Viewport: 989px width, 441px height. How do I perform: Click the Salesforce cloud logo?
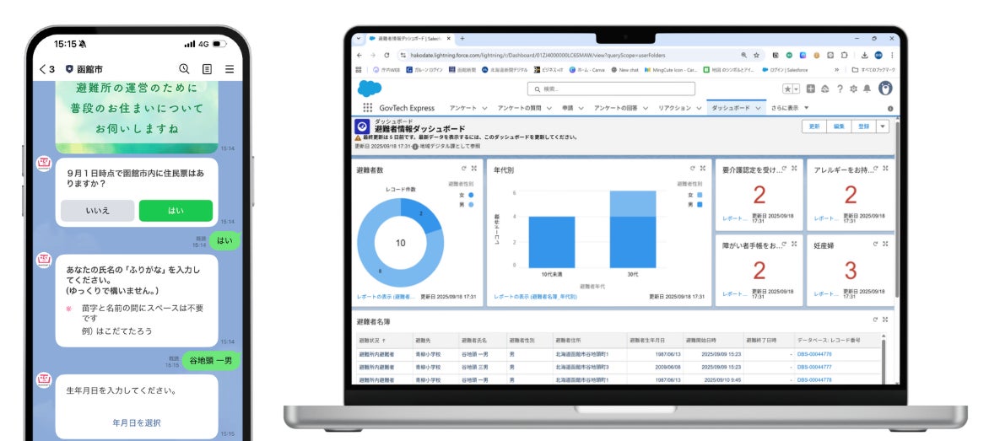click(369, 89)
